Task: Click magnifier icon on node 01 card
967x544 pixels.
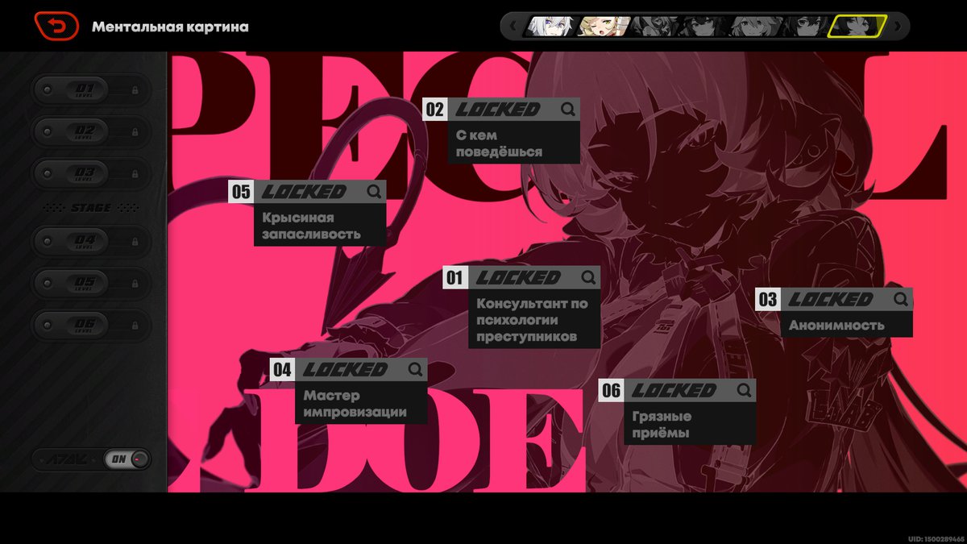Action: pyautogui.click(x=588, y=278)
